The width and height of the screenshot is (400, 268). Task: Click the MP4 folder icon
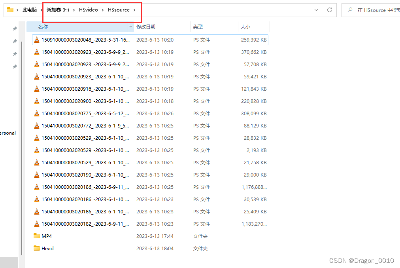click(37, 236)
